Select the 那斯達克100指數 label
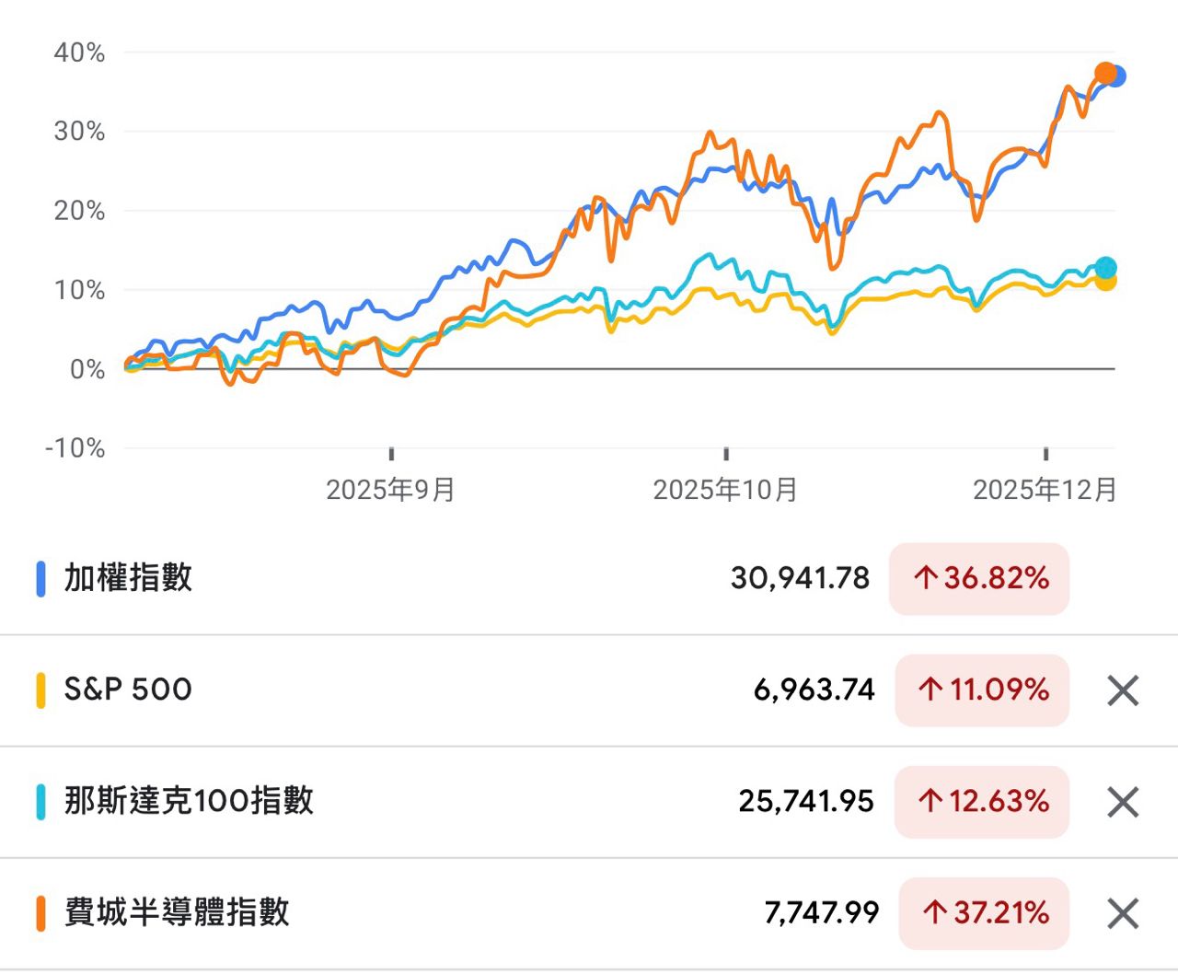 [x=189, y=801]
